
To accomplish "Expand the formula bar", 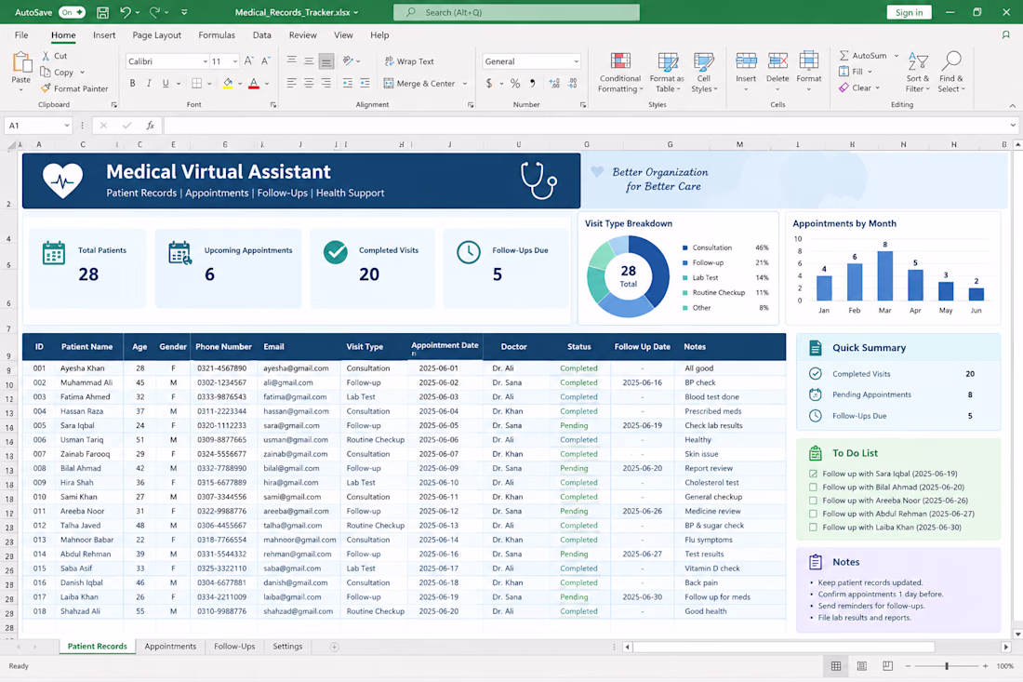I will pos(1013,126).
